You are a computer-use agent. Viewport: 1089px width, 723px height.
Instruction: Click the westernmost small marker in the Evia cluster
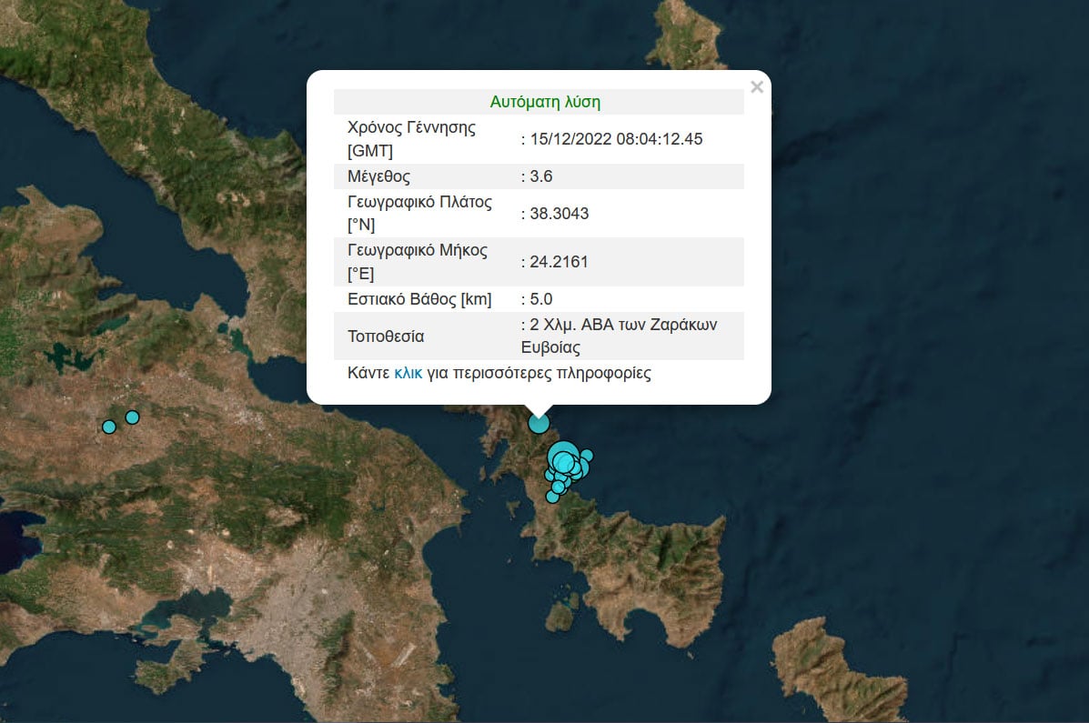pyautogui.click(x=550, y=475)
